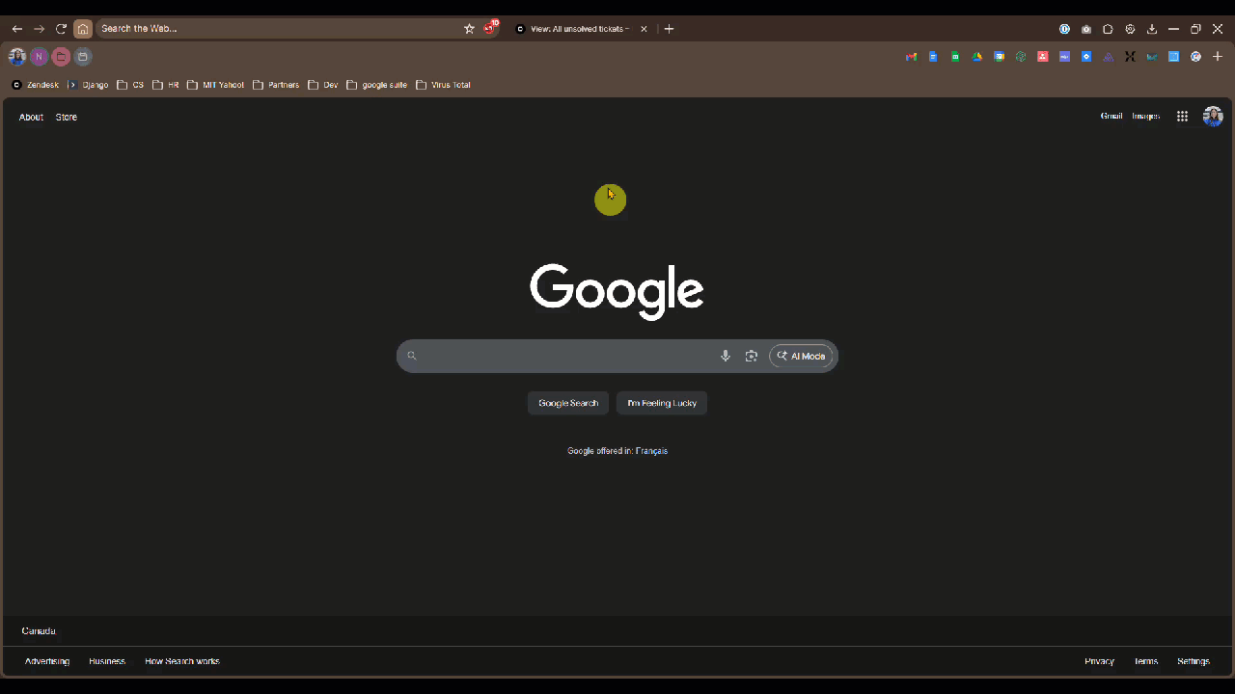The image size is (1235, 694).
Task: Open the purple 'mp' shortcut icon
Action: pos(1064,57)
